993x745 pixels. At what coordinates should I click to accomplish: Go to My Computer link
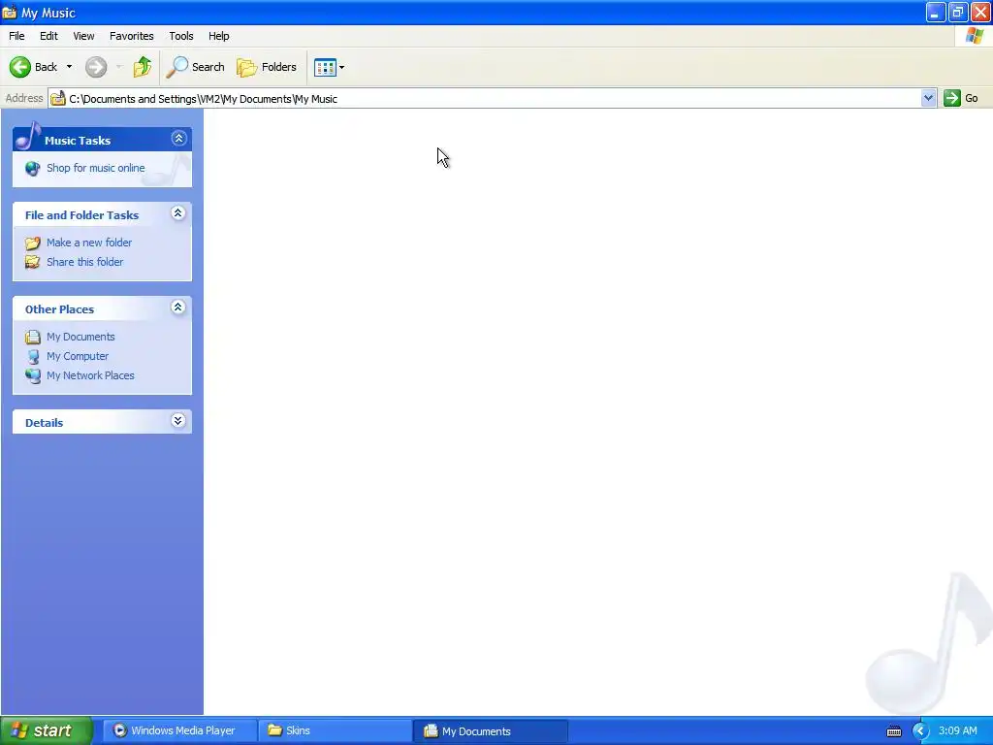click(x=78, y=356)
